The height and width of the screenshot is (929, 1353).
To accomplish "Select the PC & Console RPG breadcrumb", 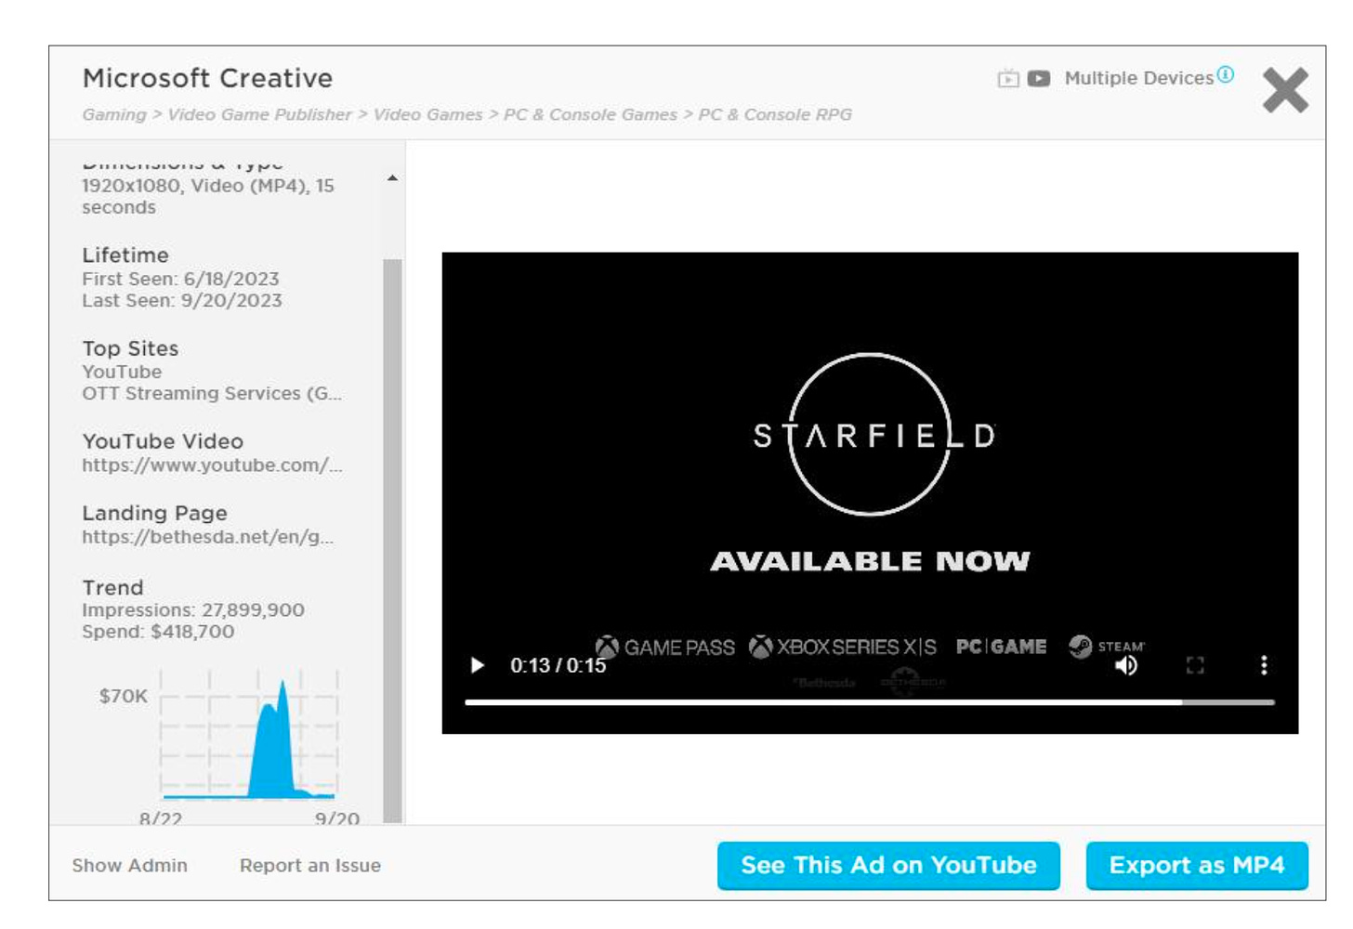I will (x=774, y=115).
